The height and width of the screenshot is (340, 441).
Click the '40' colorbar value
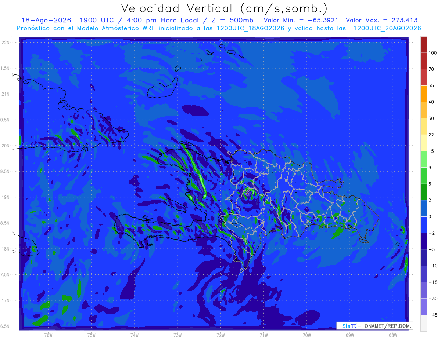tap(431, 102)
